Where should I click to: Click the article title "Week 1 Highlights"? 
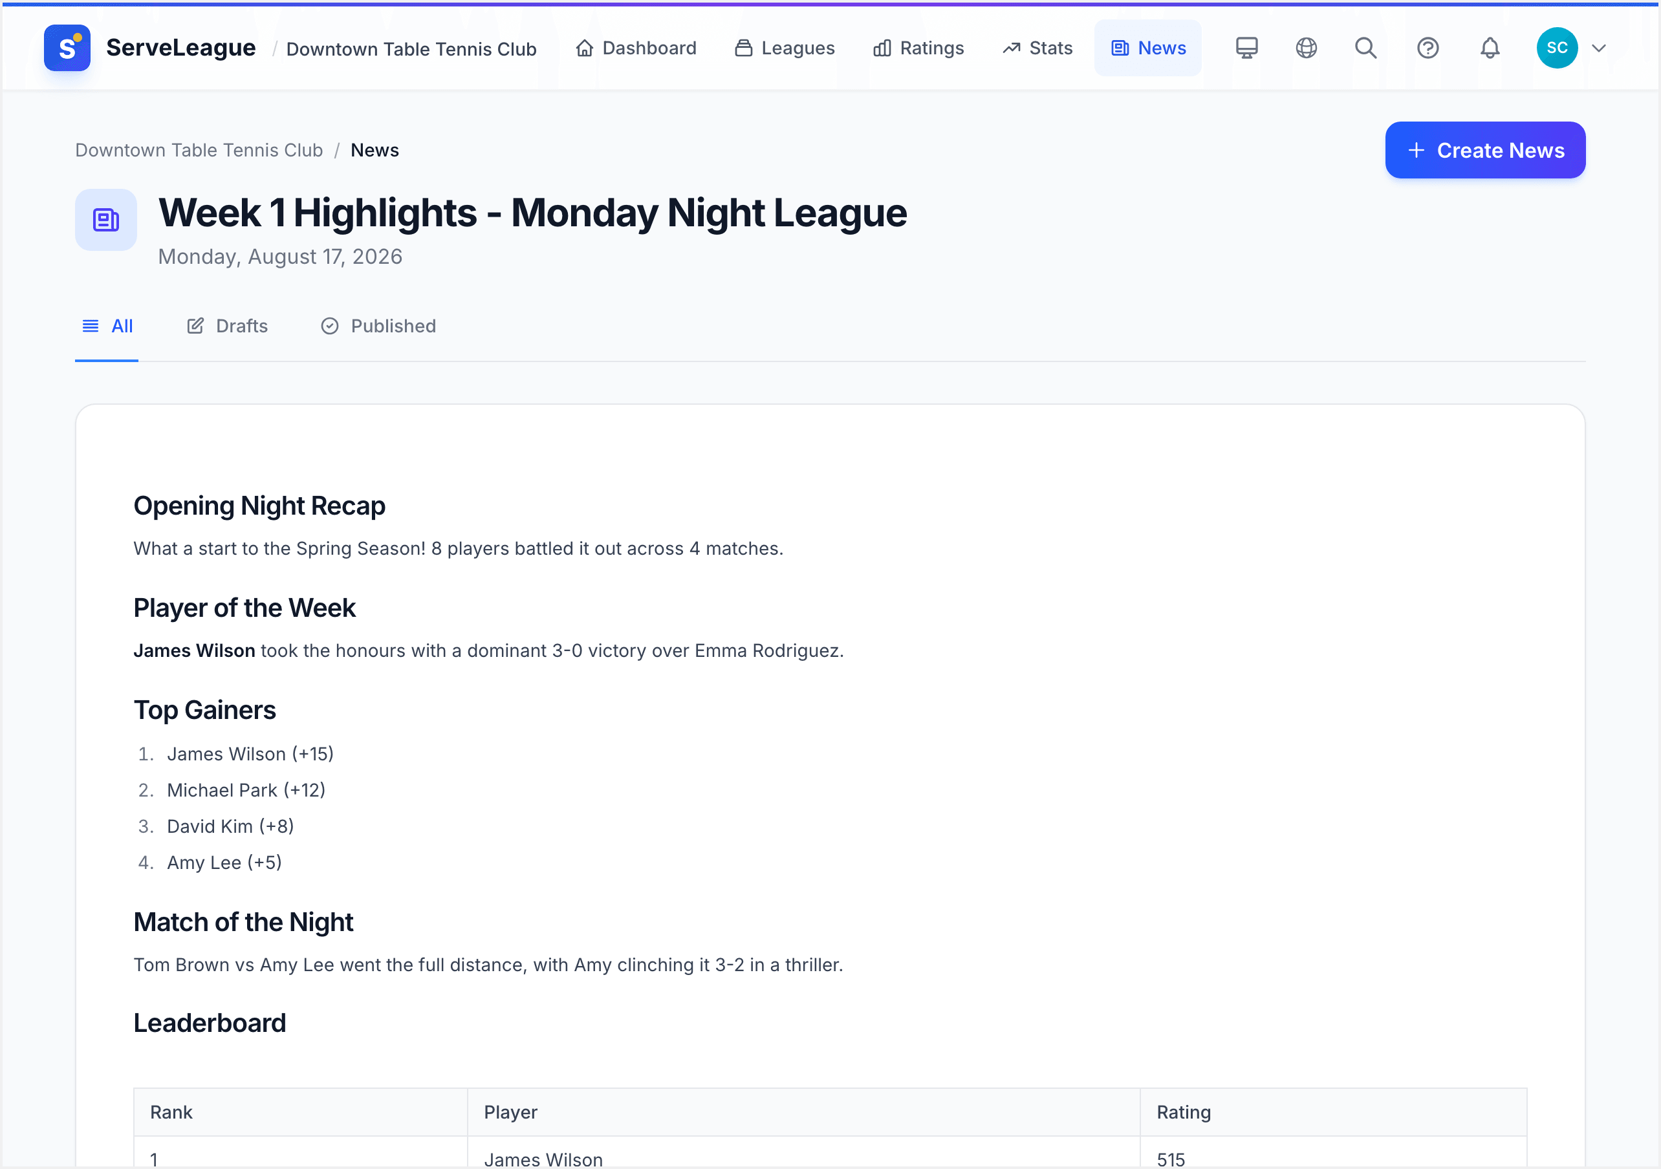318,213
